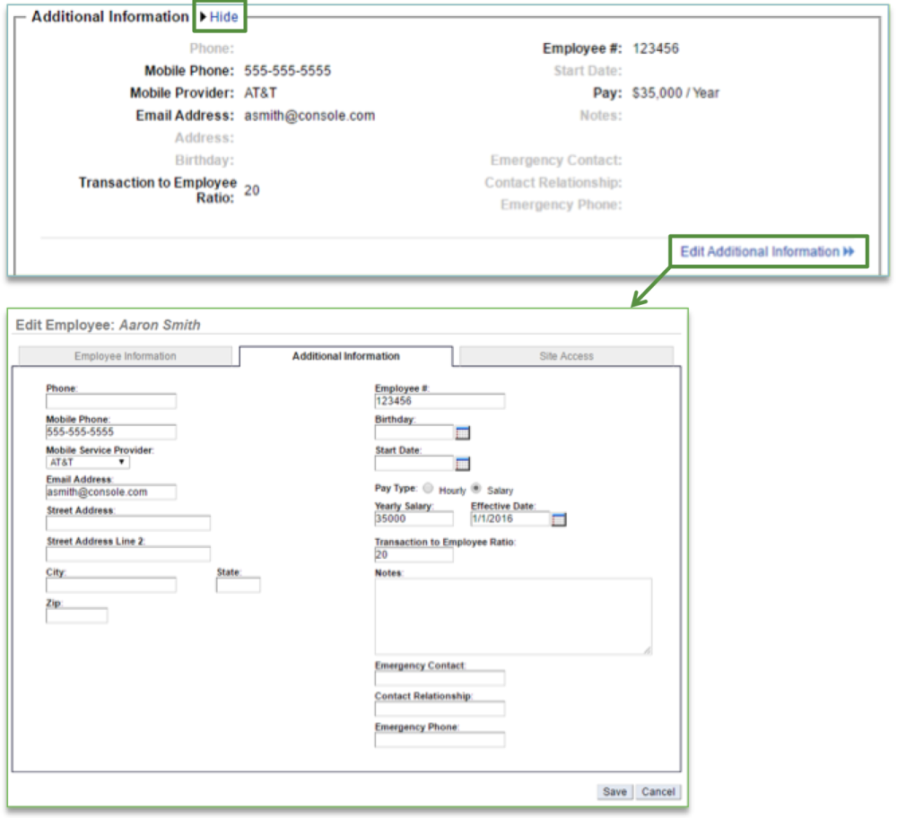897x818 pixels.
Task: Click the Notes textarea resize handle
Action: pyautogui.click(x=647, y=649)
